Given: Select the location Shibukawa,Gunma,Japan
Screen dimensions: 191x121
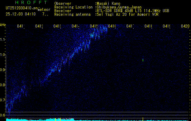Looking at the screenshot, I should pyautogui.click(x=119, y=7).
